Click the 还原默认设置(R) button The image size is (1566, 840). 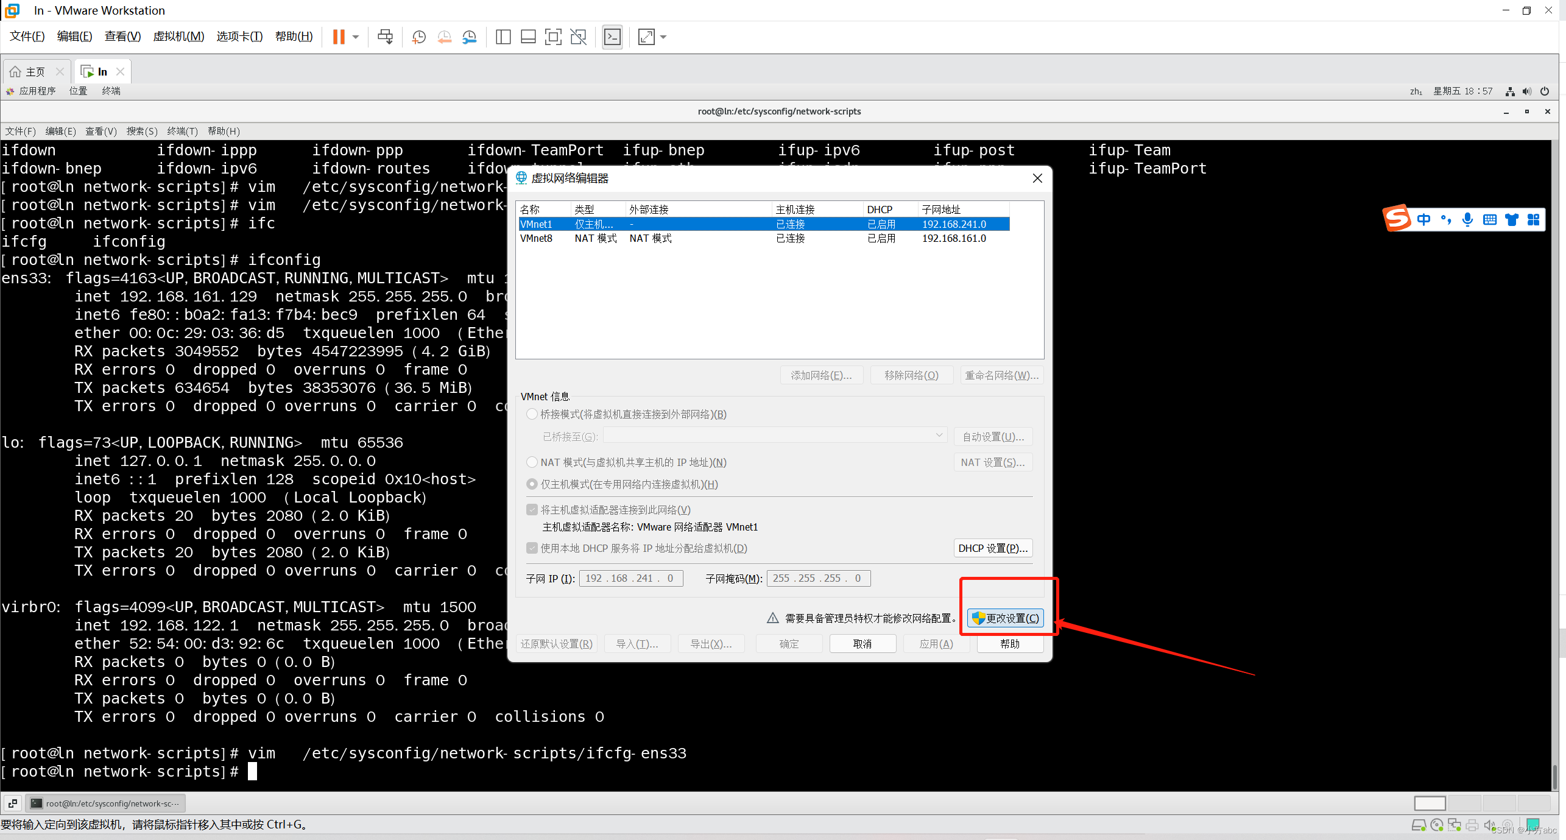pyautogui.click(x=557, y=644)
